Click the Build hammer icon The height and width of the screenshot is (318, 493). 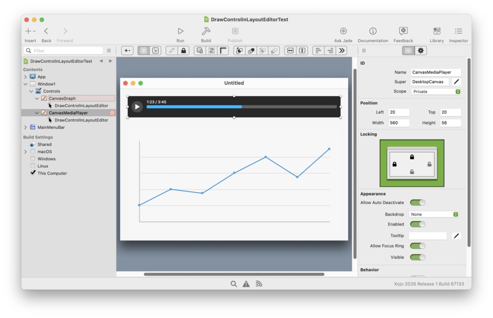click(x=206, y=31)
